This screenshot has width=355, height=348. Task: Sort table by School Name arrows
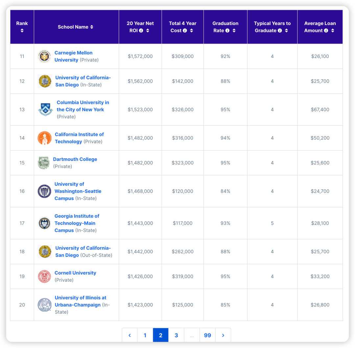(92, 27)
